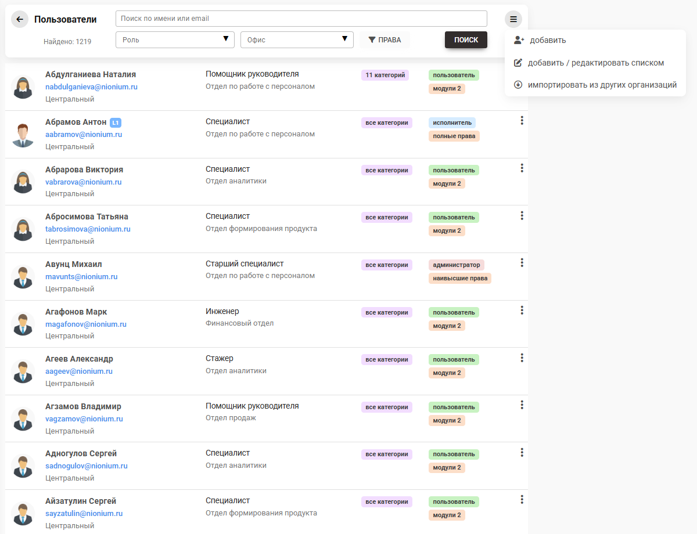Expand the Офис dropdown
This screenshot has height=534, width=697.
297,40
